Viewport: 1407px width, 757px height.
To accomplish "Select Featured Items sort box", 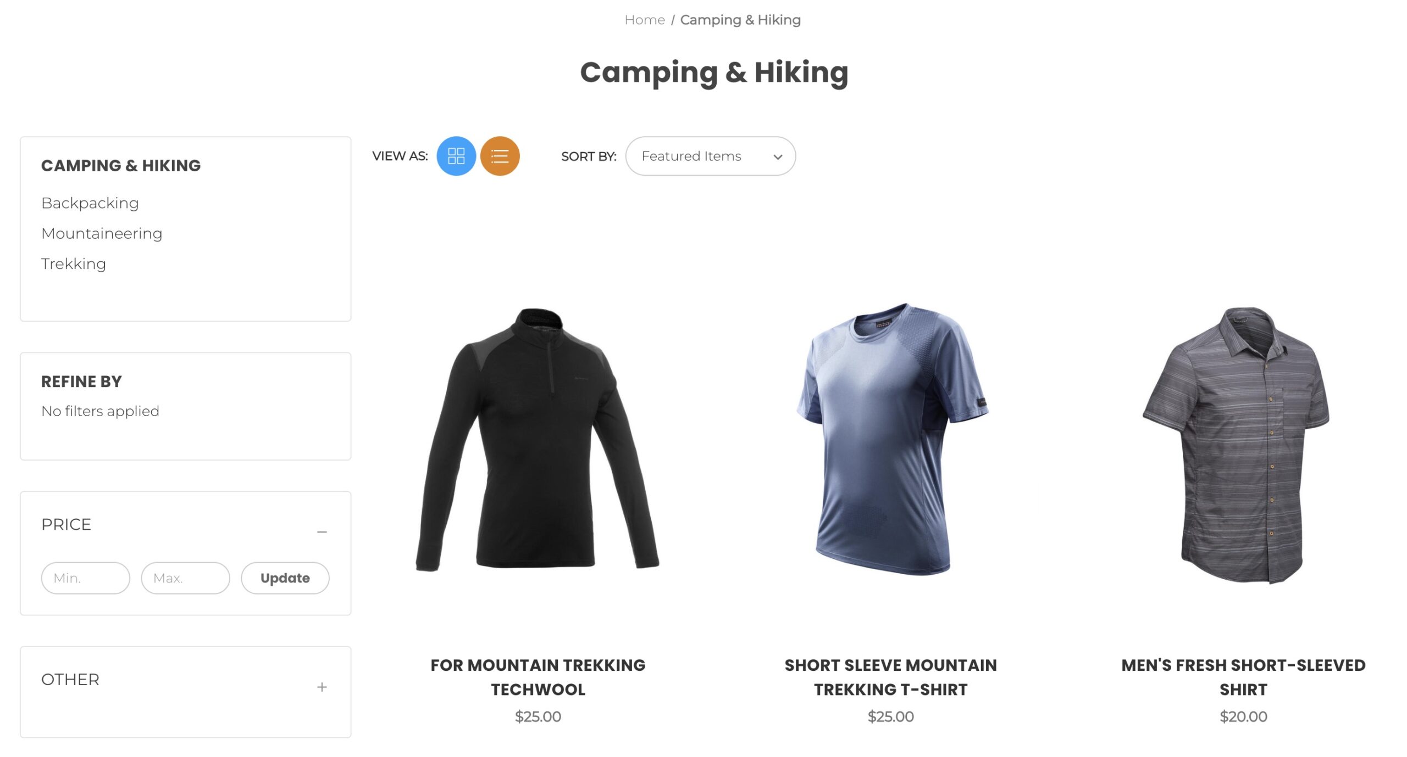I will click(710, 156).
